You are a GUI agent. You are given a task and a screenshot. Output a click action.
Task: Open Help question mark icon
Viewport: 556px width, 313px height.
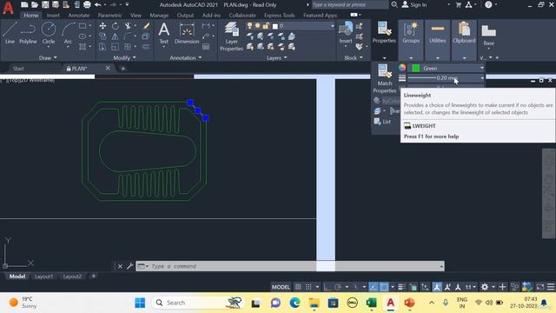488,4
